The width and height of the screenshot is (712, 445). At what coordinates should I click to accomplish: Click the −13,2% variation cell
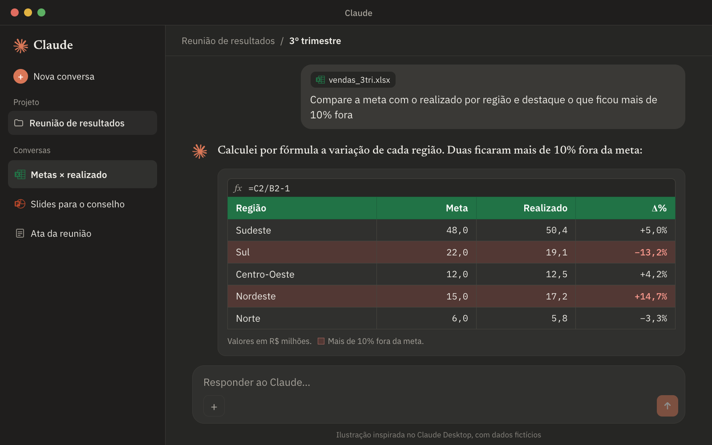(625, 252)
